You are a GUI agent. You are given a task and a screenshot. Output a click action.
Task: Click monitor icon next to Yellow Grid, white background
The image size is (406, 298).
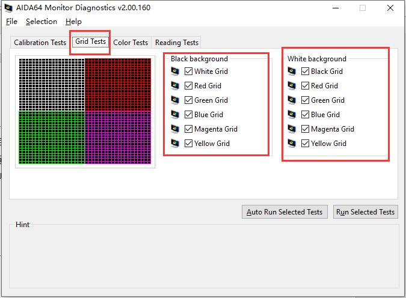pyautogui.click(x=292, y=144)
